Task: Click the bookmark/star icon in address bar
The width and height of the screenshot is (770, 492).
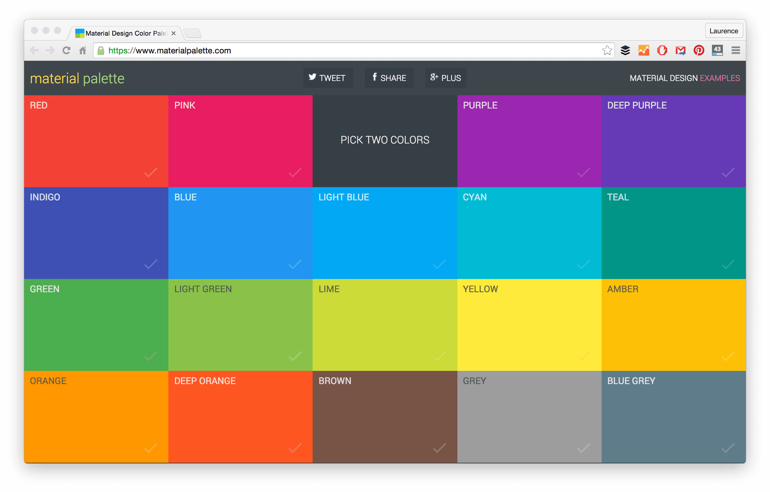Action: coord(605,50)
